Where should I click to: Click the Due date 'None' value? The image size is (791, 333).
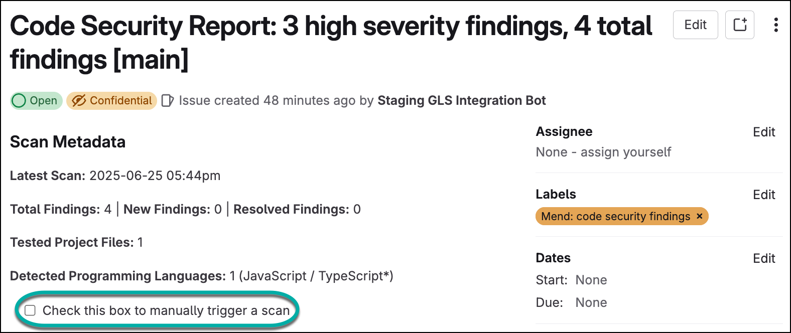pos(591,302)
